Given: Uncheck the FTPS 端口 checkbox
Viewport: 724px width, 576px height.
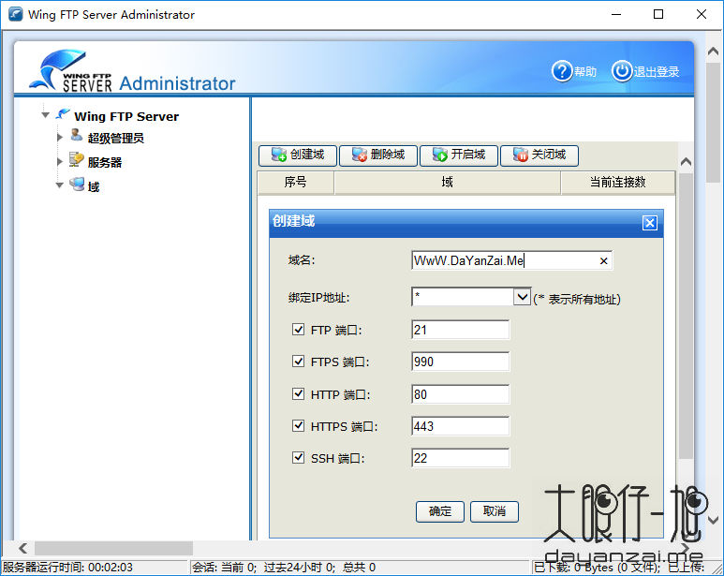Looking at the screenshot, I should [x=298, y=361].
